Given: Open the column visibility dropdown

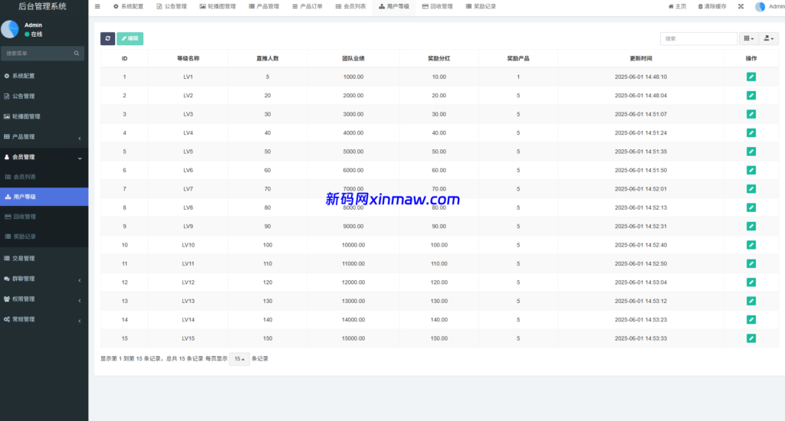Looking at the screenshot, I should point(748,38).
